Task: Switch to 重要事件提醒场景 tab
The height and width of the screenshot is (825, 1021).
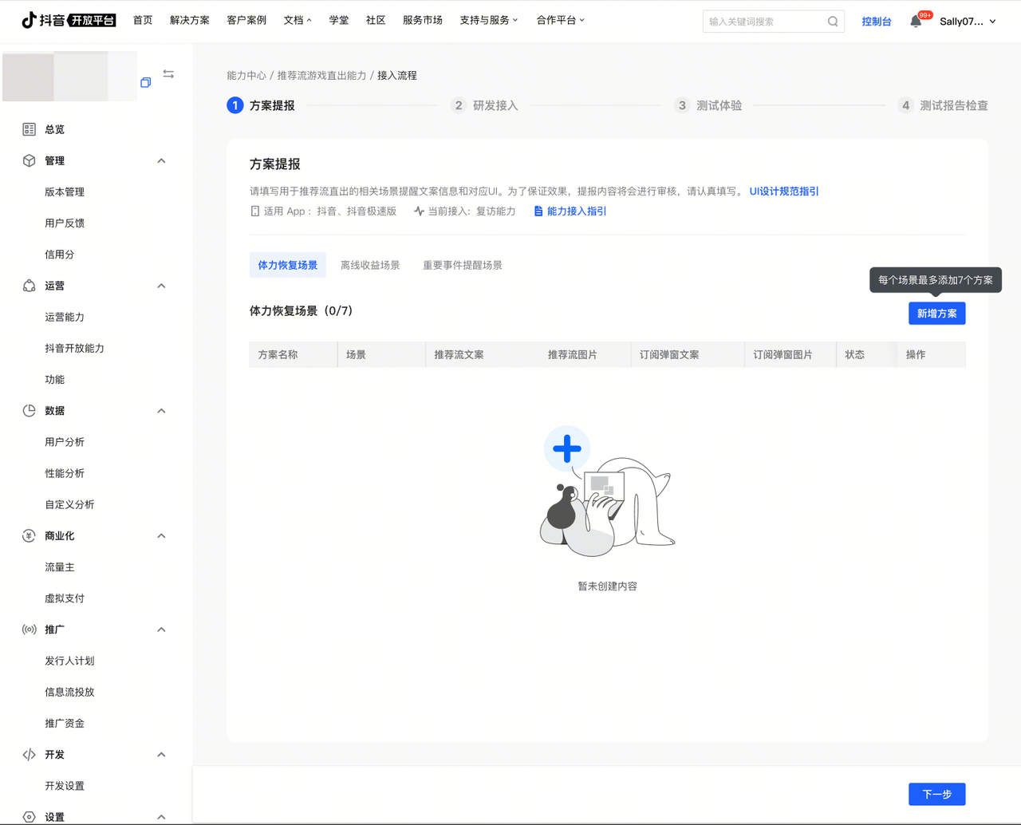Action: [462, 266]
